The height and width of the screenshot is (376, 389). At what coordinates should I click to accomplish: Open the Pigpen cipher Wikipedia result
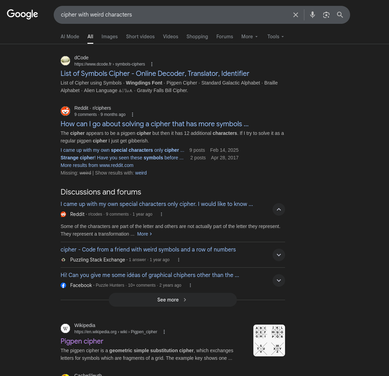click(x=82, y=341)
